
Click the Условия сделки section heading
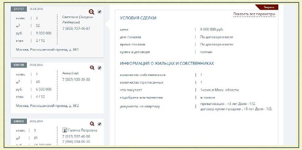coord(138,18)
